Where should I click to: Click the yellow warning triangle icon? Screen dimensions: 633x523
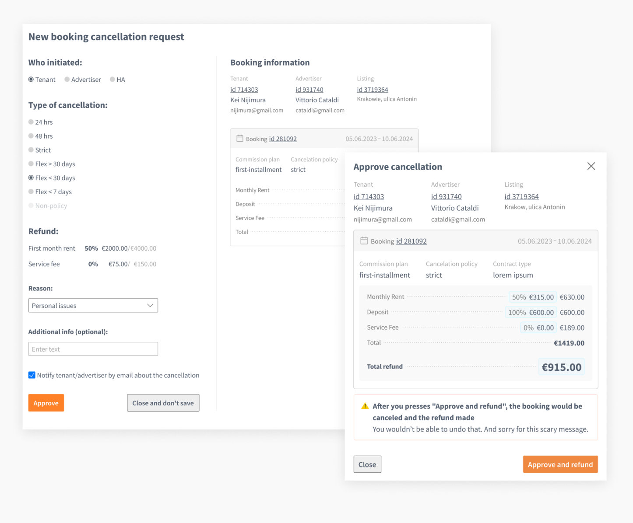(x=365, y=406)
